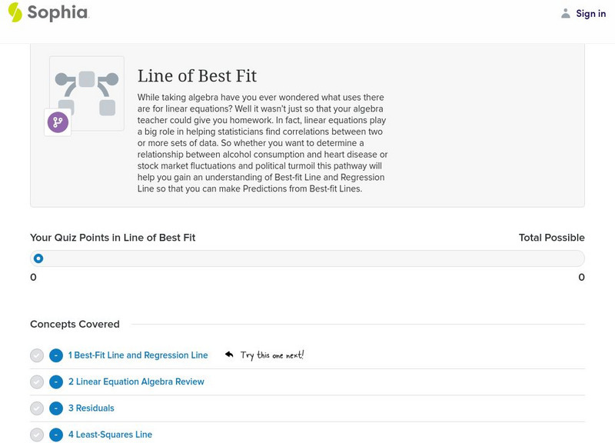
Task: Toggle completion checkmark for Linear Equation Algebra Review
Action: 37,382
